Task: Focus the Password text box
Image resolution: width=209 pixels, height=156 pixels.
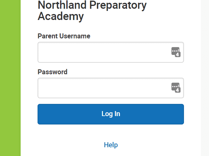Action: click(x=111, y=88)
